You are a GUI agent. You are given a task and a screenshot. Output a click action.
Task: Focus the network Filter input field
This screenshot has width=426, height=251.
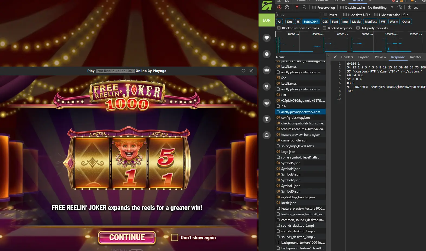[298, 15]
